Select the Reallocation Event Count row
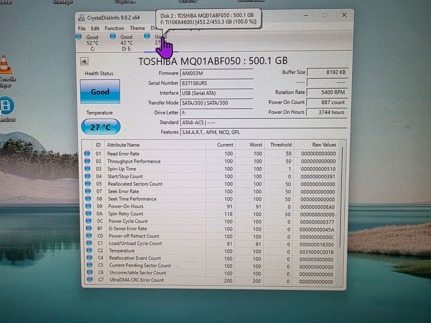431x323 pixels. click(210, 258)
